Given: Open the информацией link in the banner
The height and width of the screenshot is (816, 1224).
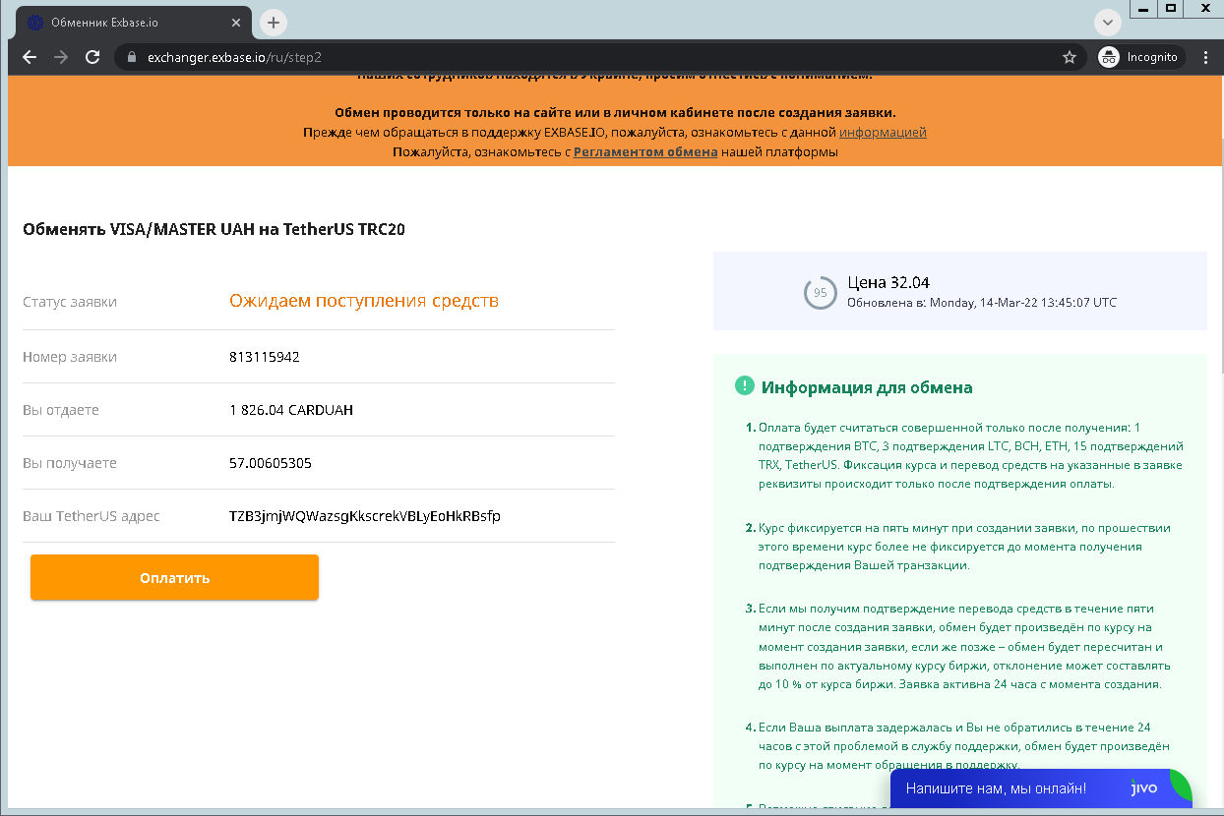Looking at the screenshot, I should pos(883,132).
